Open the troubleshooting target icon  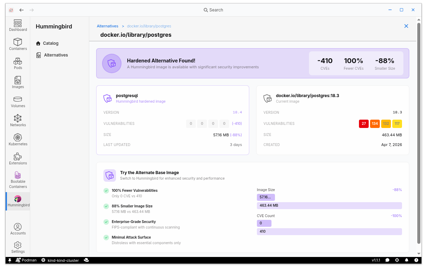coord(397,260)
